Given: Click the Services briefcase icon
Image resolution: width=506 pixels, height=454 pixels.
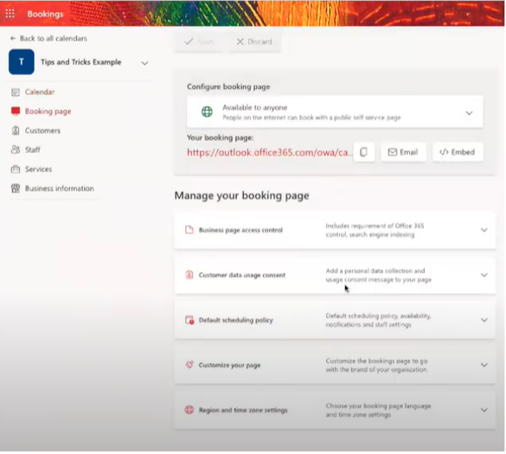Looking at the screenshot, I should click(x=16, y=169).
